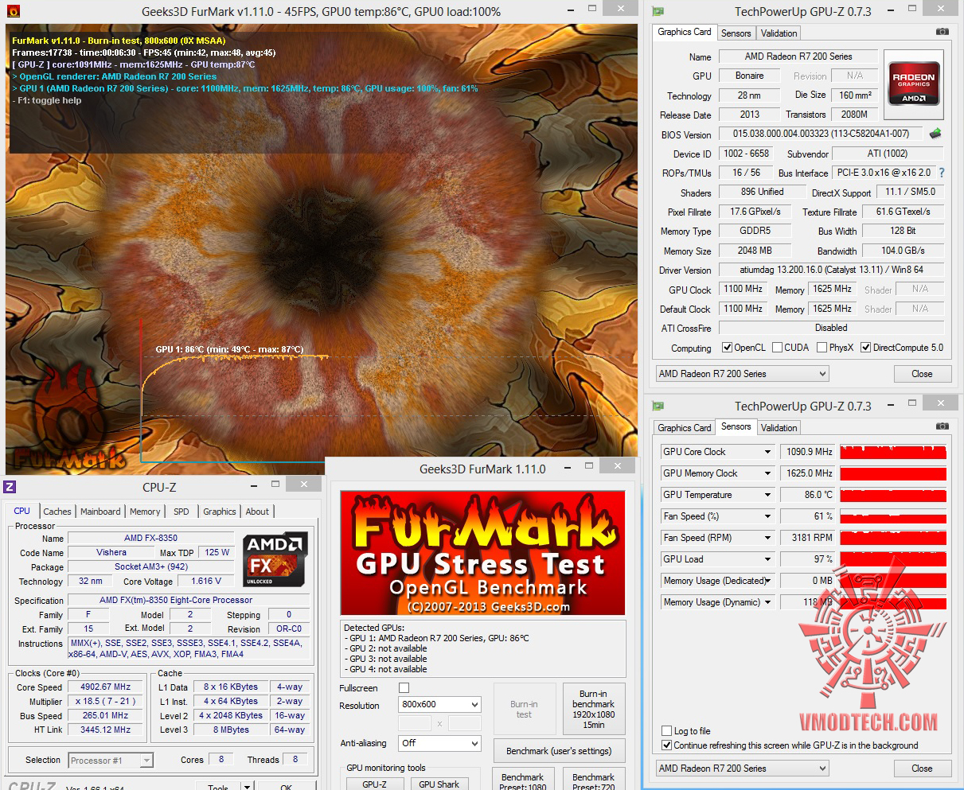Click the GPU-Z Name field AMD Radeon R7 200 Series
Viewport: 964px width, 790px height.
coord(798,56)
